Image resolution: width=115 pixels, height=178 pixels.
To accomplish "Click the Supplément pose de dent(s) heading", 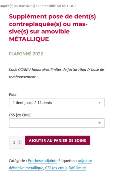I will [52, 28].
